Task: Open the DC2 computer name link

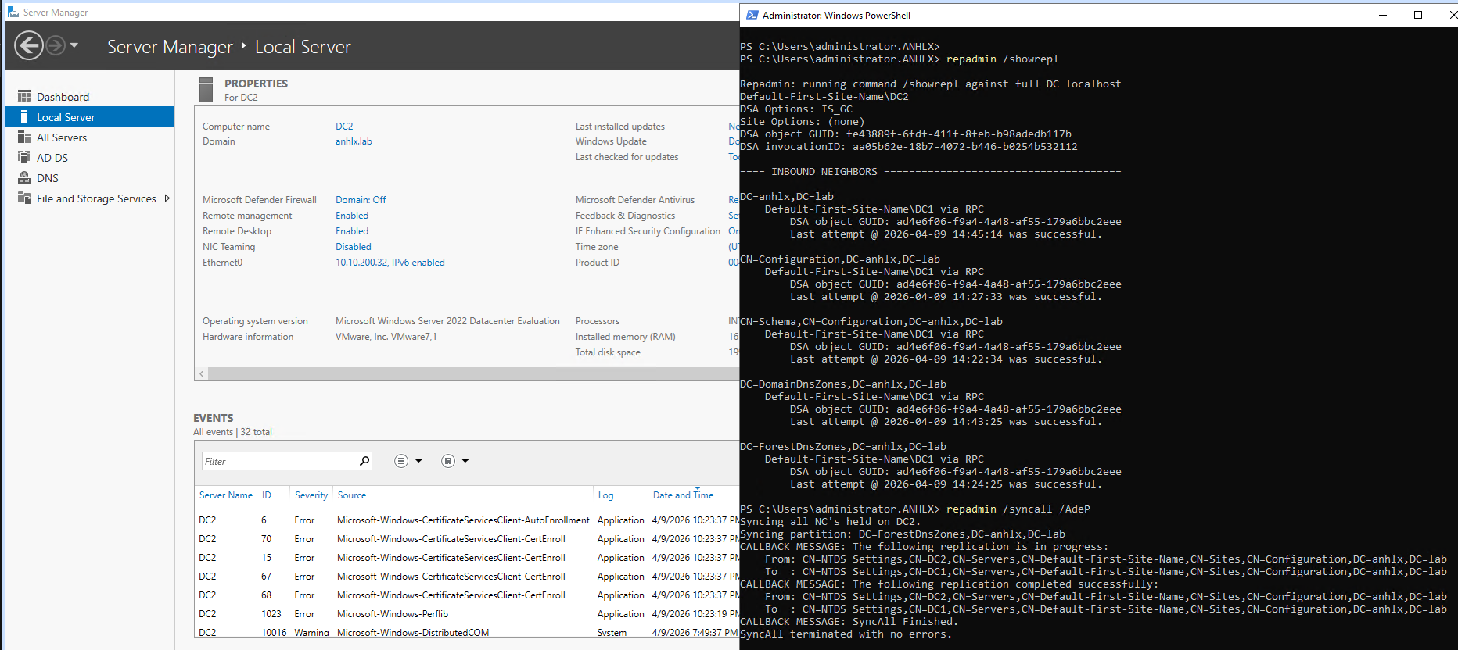Action: click(344, 127)
